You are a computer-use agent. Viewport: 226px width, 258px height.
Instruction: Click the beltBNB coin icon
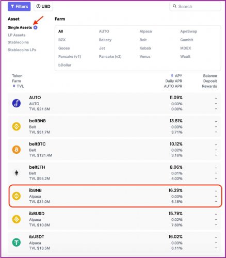pyautogui.click(x=17, y=126)
